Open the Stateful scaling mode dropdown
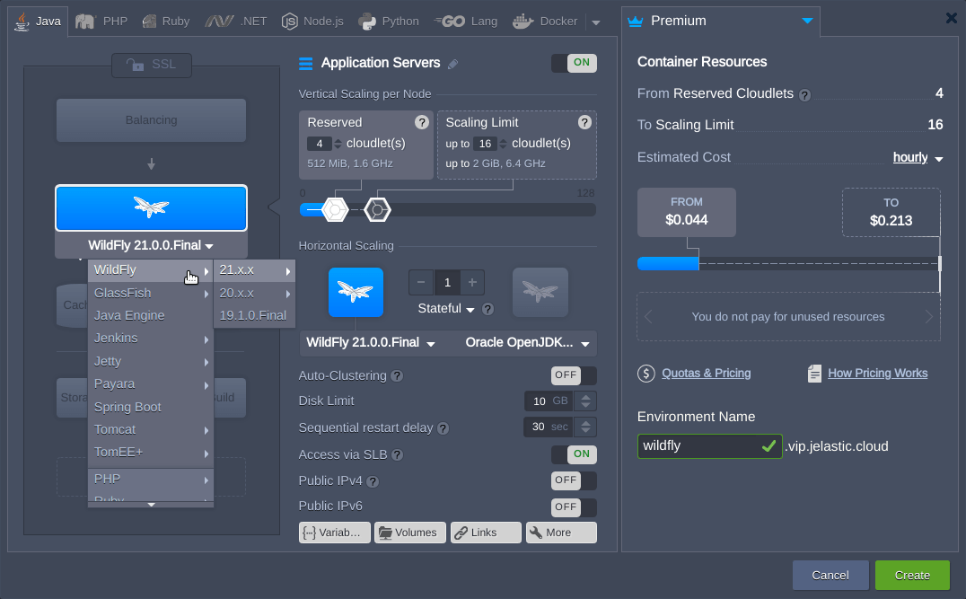The width and height of the screenshot is (966, 599). tap(446, 309)
